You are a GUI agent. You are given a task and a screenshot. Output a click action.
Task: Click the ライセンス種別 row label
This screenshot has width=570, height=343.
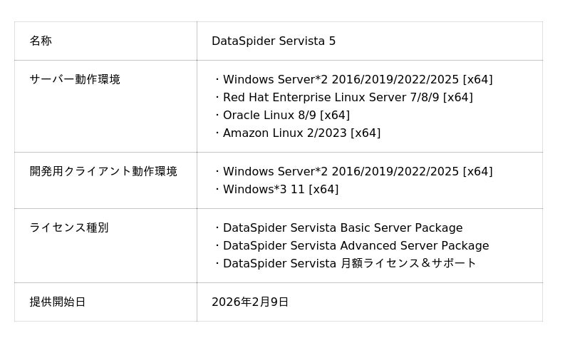click(x=69, y=228)
